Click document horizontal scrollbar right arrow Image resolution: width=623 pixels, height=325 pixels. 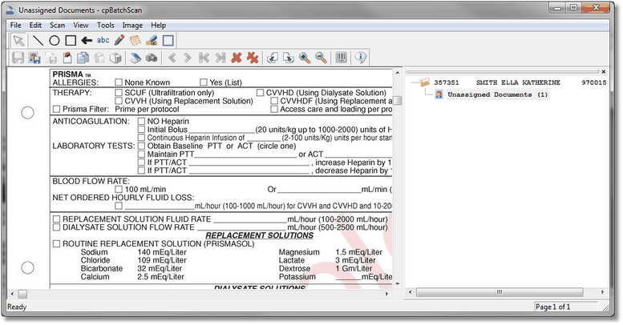[x=386, y=294]
